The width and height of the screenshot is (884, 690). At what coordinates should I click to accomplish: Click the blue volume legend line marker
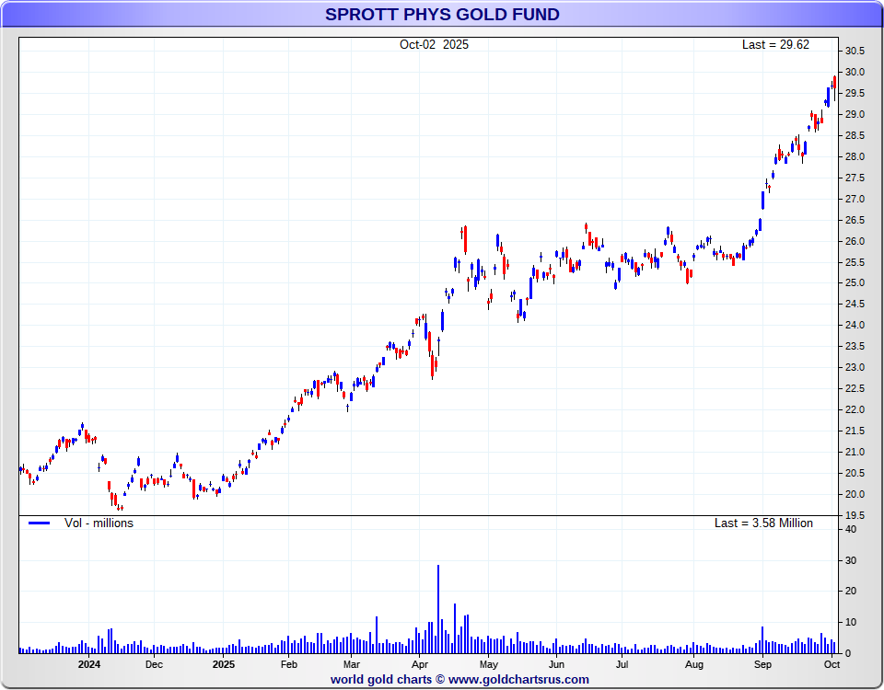pyautogui.click(x=40, y=523)
